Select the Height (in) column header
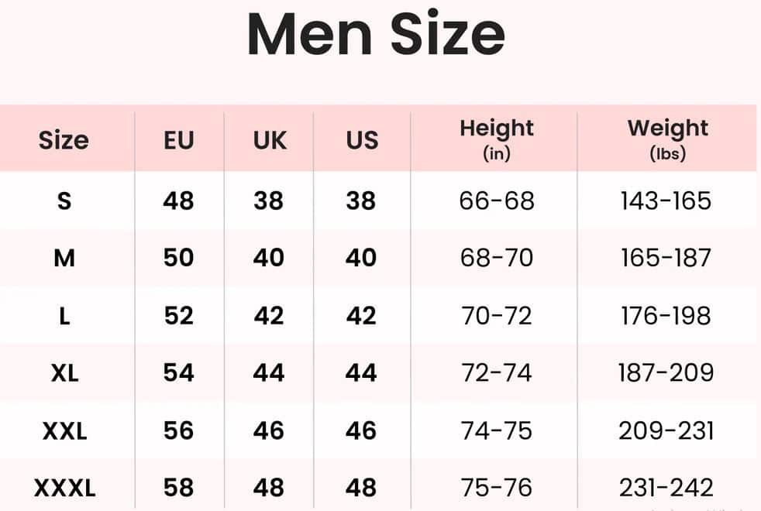Screen dimensions: 761x511 [497, 139]
